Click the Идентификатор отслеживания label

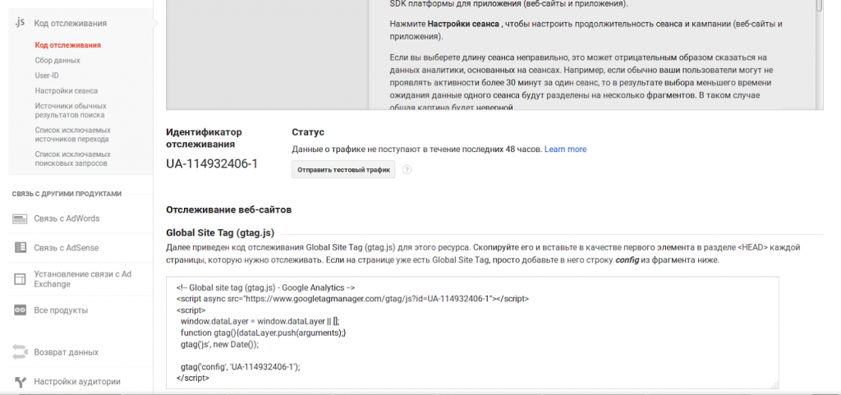(x=205, y=138)
